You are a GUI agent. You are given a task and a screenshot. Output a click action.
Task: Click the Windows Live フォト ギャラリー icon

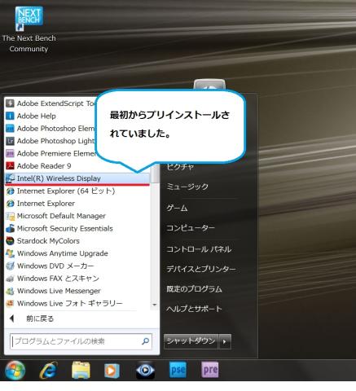[10, 303]
